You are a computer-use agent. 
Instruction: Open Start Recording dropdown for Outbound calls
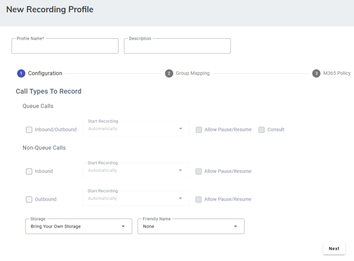pos(136,198)
